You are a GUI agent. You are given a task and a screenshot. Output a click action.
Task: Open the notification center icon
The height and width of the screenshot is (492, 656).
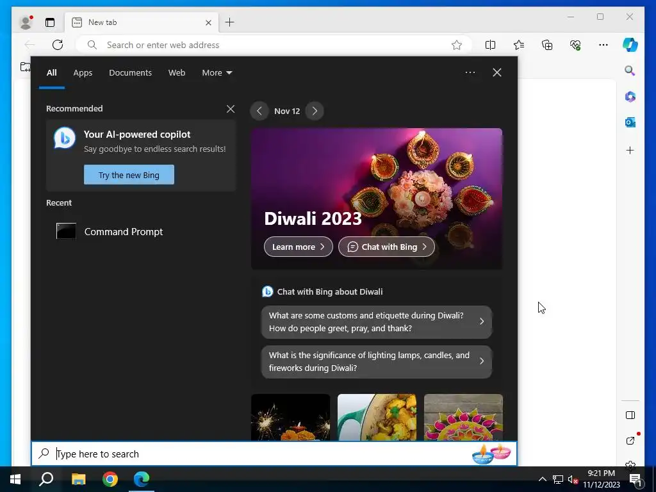tap(636, 479)
